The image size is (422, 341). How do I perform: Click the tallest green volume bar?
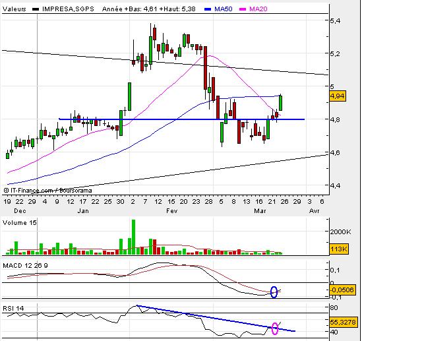pos(133,237)
